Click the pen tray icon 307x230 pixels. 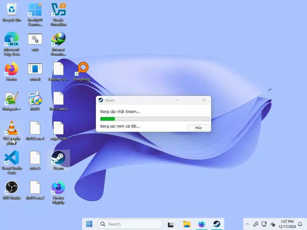coord(255,224)
